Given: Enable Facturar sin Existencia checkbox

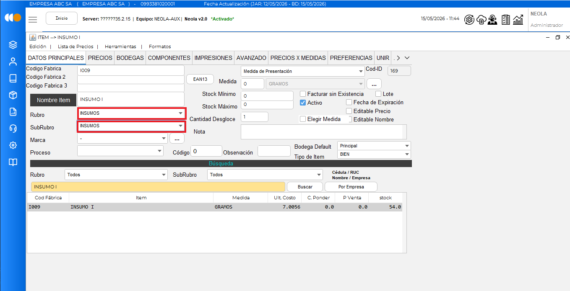Looking at the screenshot, I should (x=303, y=94).
